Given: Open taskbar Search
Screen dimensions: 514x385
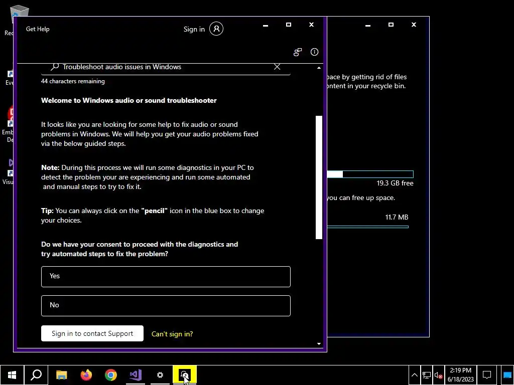Looking at the screenshot, I should tap(36, 375).
